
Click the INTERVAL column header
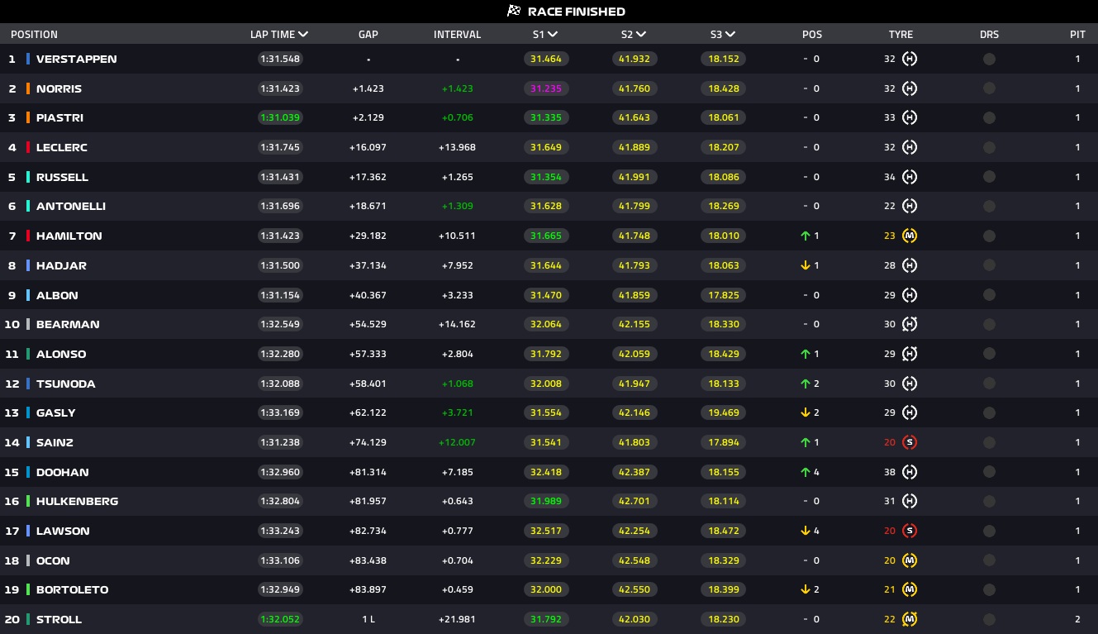tap(457, 35)
